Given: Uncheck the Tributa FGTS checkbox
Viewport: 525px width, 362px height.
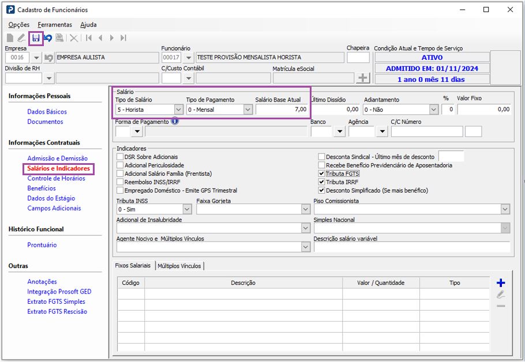Looking at the screenshot, I should click(322, 174).
